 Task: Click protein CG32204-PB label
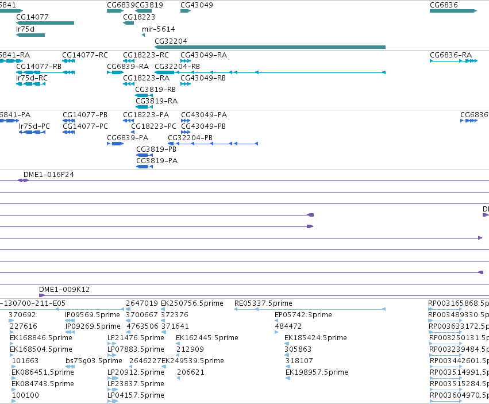(190, 138)
